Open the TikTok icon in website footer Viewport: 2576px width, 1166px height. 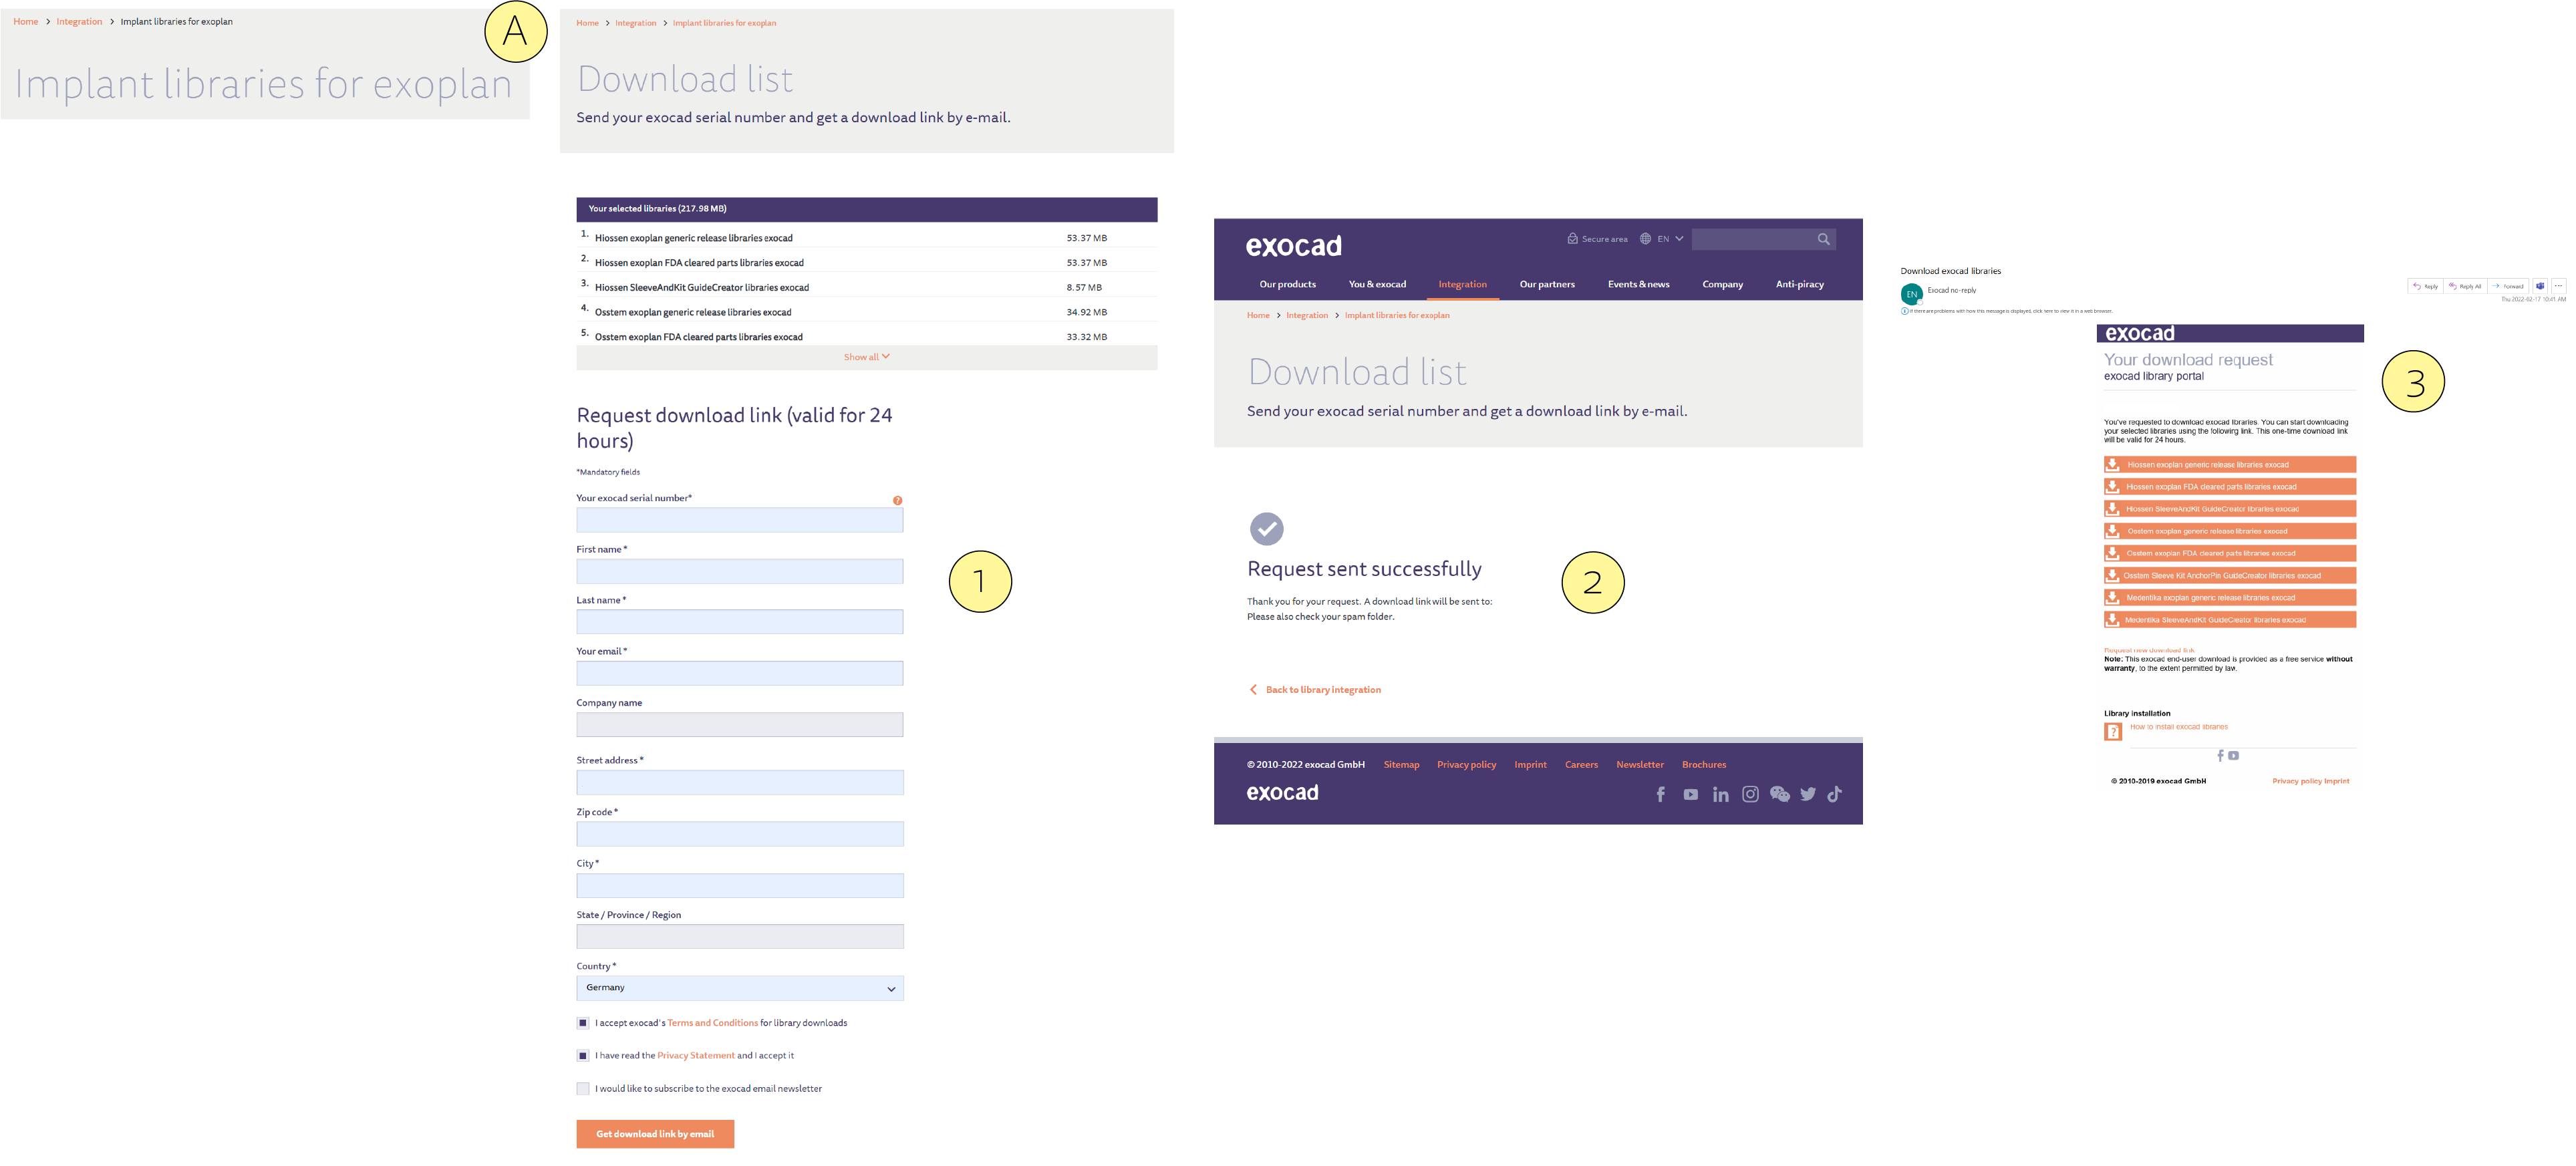click(1835, 794)
